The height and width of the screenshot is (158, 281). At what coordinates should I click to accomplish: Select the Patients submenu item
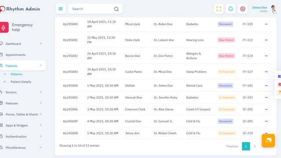[16, 74]
